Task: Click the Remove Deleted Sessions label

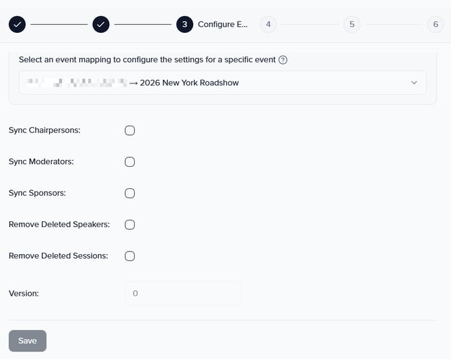Action: (x=59, y=256)
